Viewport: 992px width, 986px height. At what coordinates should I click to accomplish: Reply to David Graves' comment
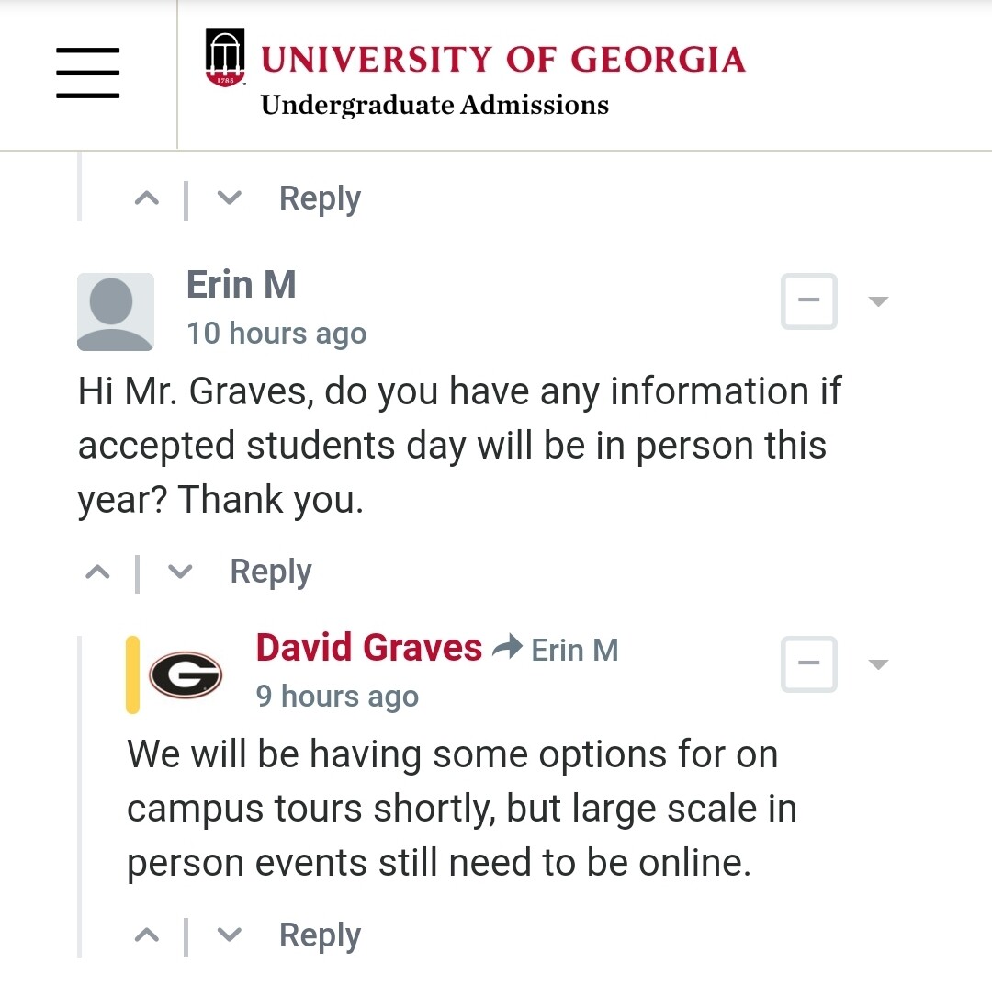pos(321,935)
